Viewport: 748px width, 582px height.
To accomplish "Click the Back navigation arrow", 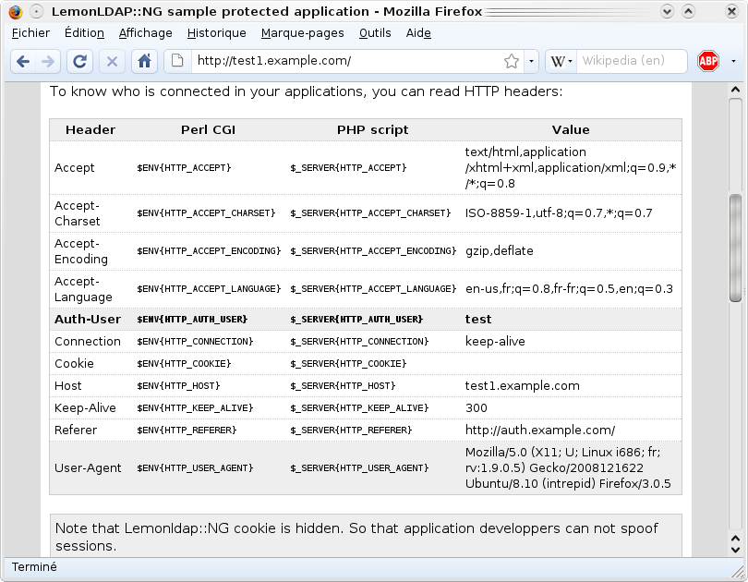I will [23, 61].
